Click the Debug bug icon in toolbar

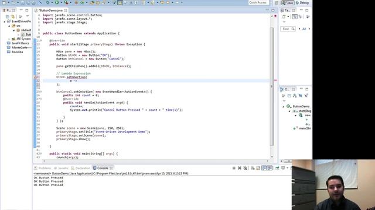pos(47,2)
